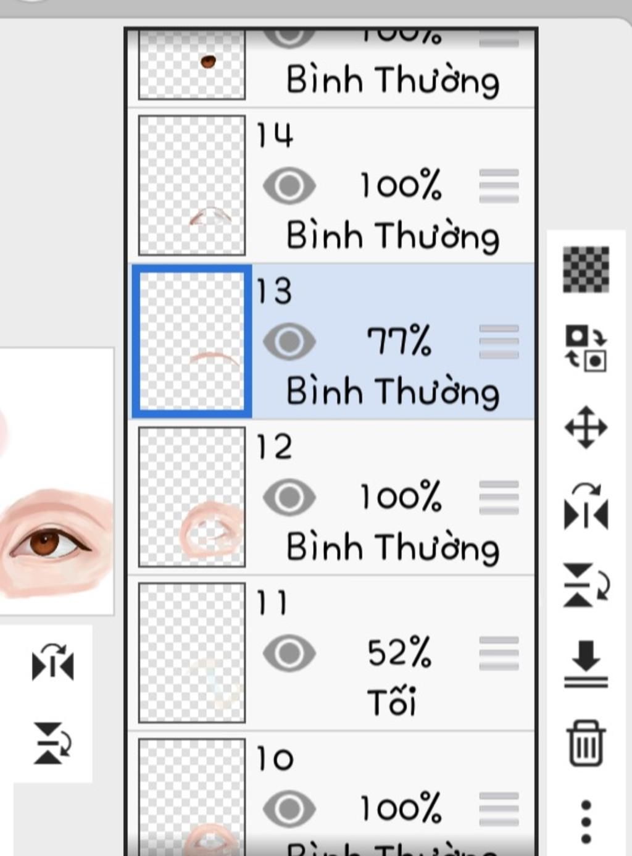This screenshot has width=632, height=856.
Task: Toggle eye icon on layer 11
Action: [x=289, y=653]
